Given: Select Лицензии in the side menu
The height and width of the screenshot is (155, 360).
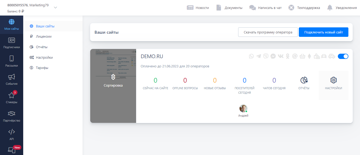Looking at the screenshot, I should (x=44, y=37).
